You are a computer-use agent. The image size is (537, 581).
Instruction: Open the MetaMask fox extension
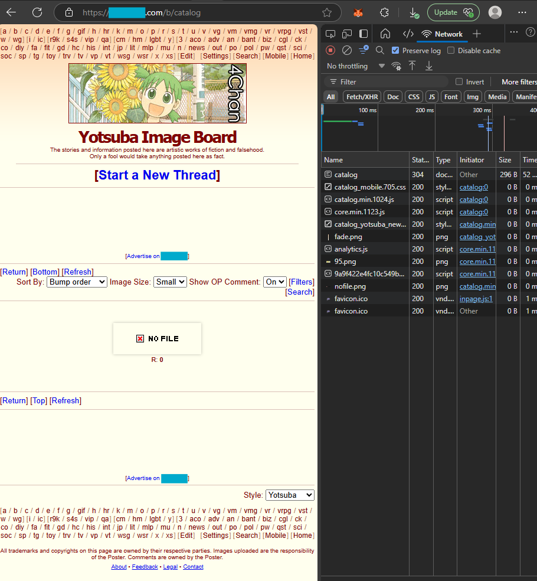tap(358, 12)
